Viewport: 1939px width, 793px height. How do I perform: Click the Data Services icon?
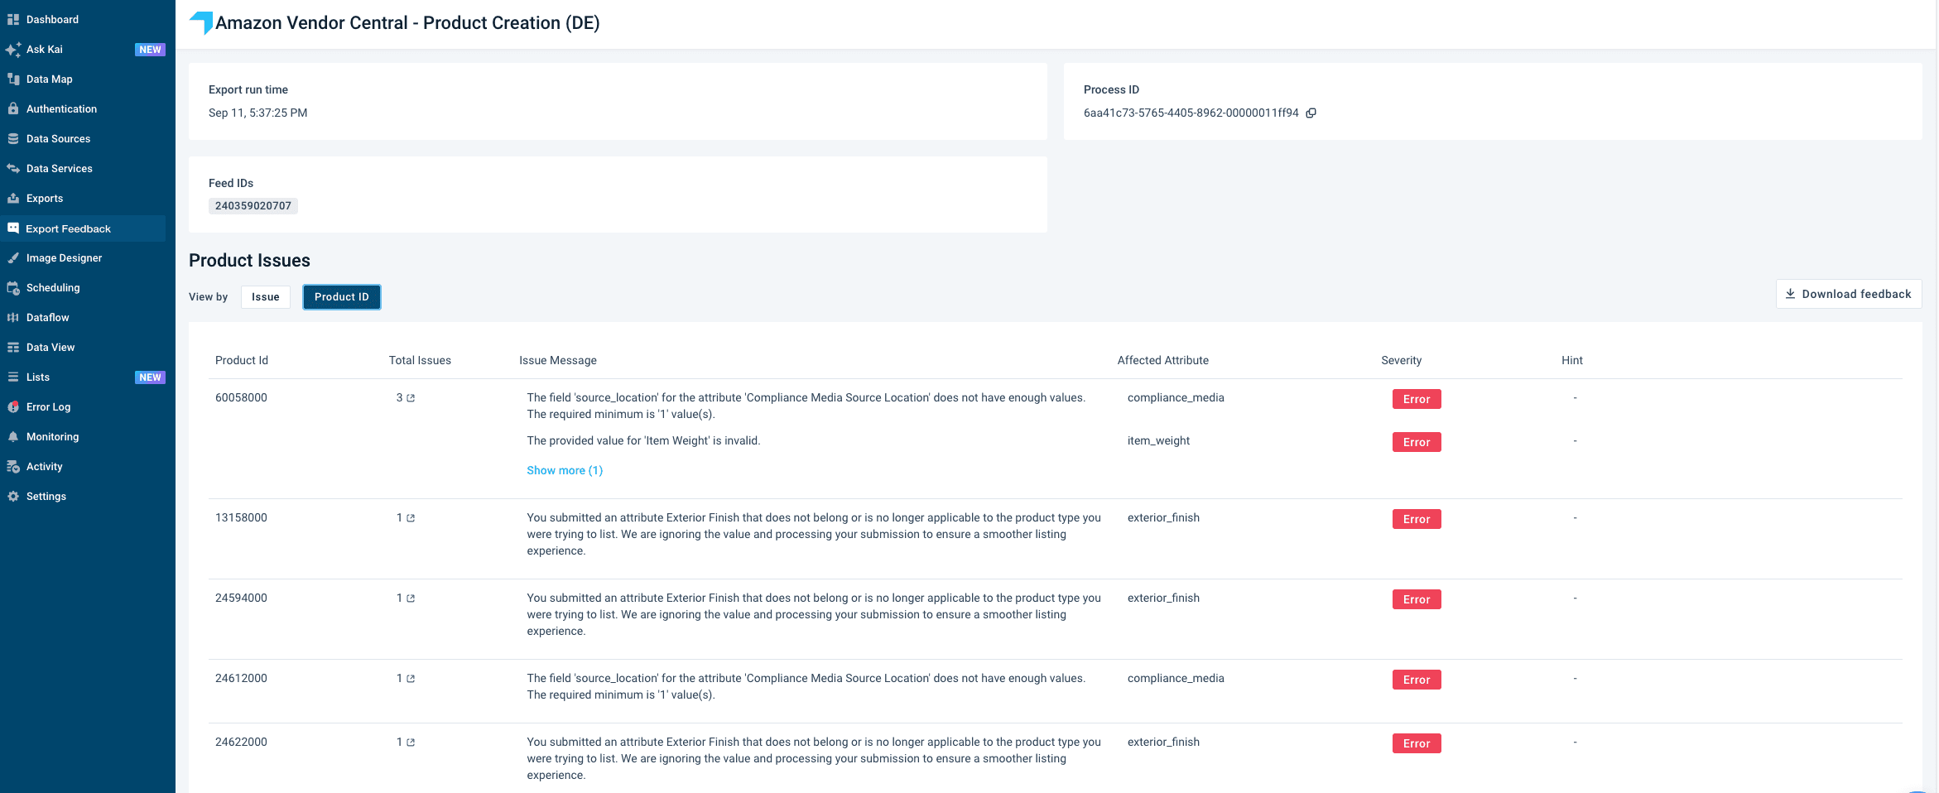tap(13, 168)
